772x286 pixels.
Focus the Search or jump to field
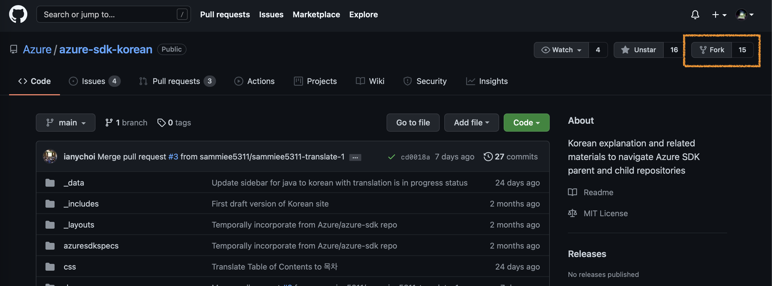(114, 14)
